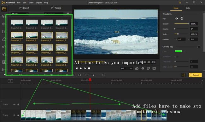205x122 pixels.
Task: Click the Record button
Action: point(56,8)
